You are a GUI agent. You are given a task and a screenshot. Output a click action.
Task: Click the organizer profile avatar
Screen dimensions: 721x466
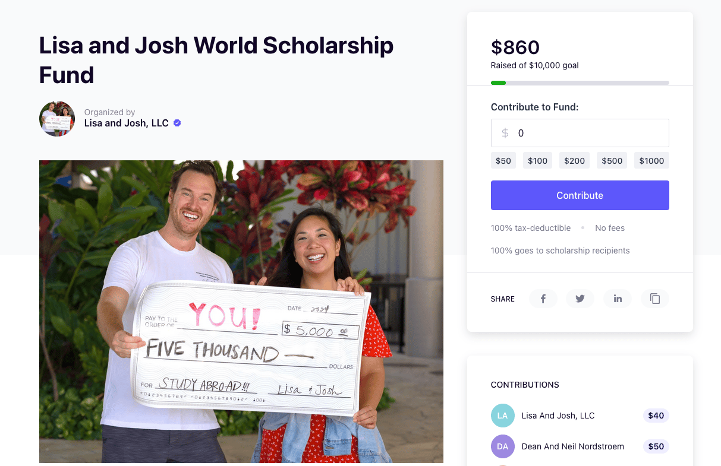(x=57, y=119)
